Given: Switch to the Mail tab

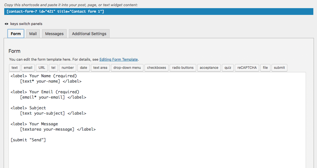Looking at the screenshot, I should 33,34.
